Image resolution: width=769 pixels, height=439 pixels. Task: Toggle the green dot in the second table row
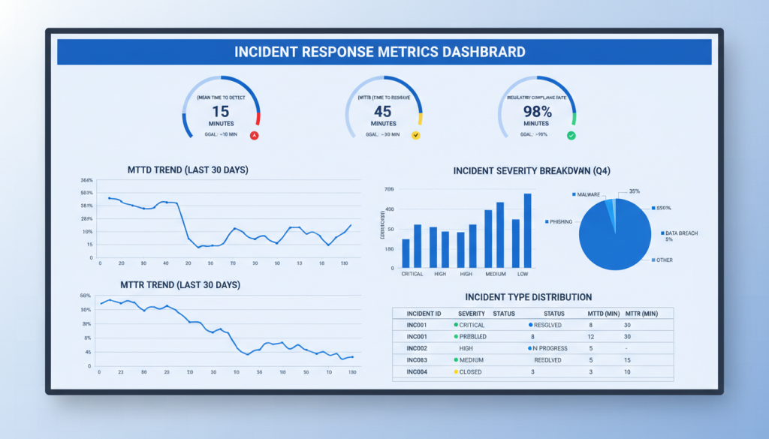[456, 336]
